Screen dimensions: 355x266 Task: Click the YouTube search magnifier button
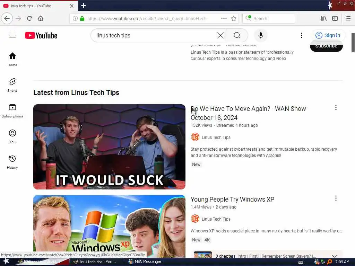pos(237,35)
